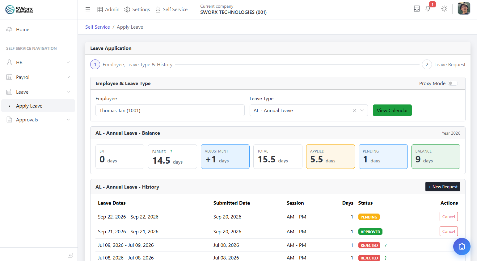Expand the Leave sidebar section

pos(38,92)
